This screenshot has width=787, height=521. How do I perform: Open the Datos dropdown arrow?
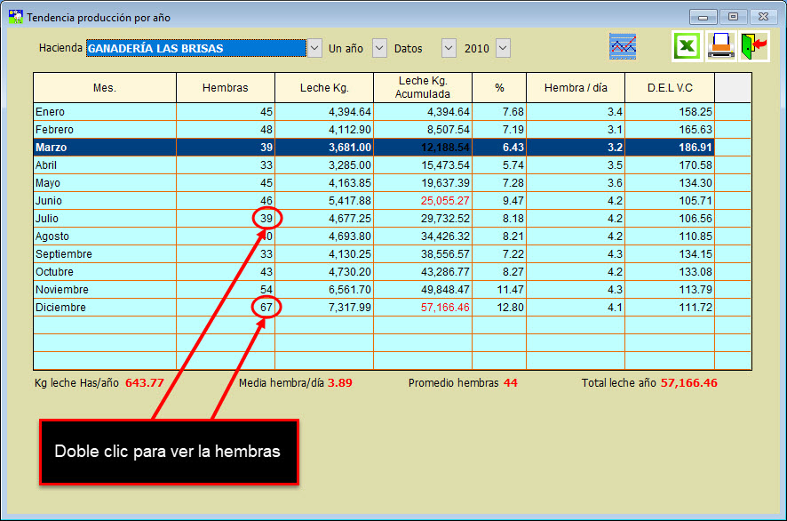click(449, 48)
